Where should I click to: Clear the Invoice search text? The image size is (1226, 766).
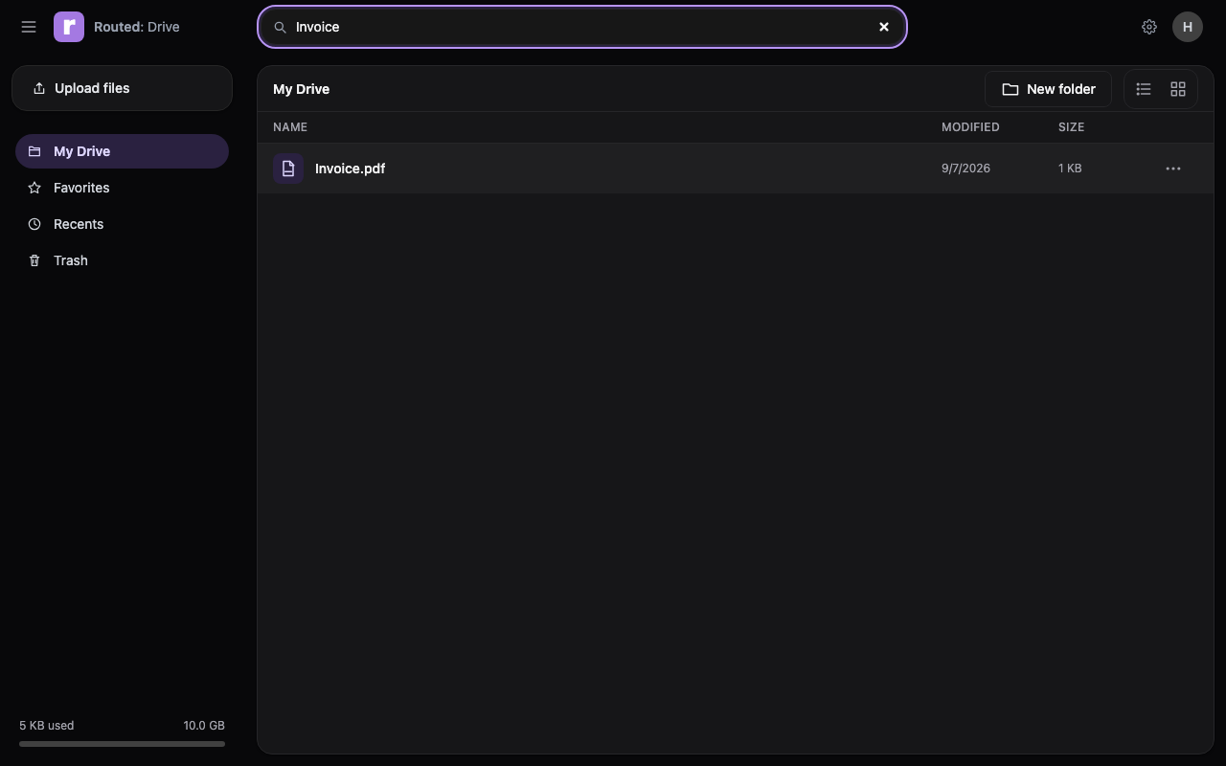tap(884, 27)
